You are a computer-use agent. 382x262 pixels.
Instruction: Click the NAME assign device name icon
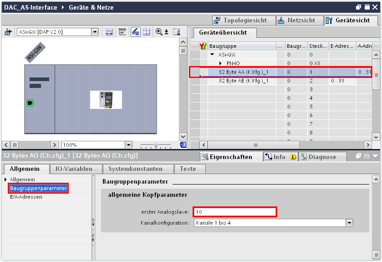click(122, 32)
